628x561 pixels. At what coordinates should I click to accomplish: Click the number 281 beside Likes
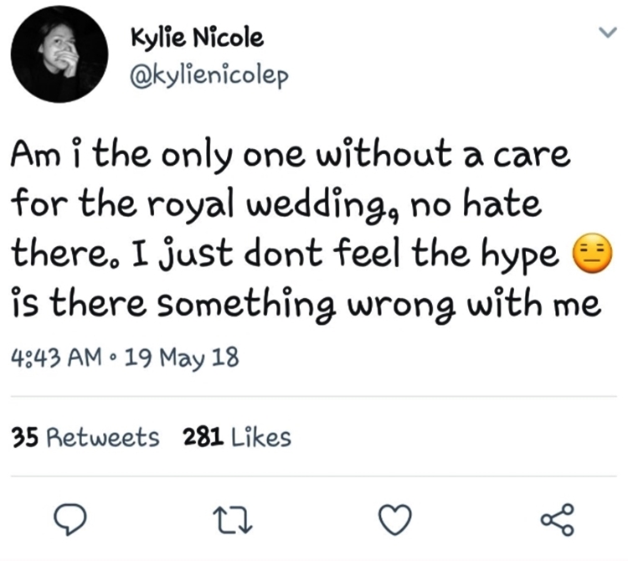point(200,437)
